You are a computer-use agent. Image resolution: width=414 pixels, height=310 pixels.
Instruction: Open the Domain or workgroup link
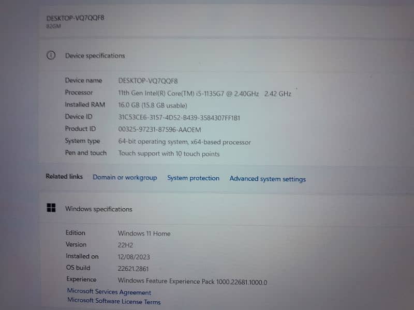[x=125, y=177]
